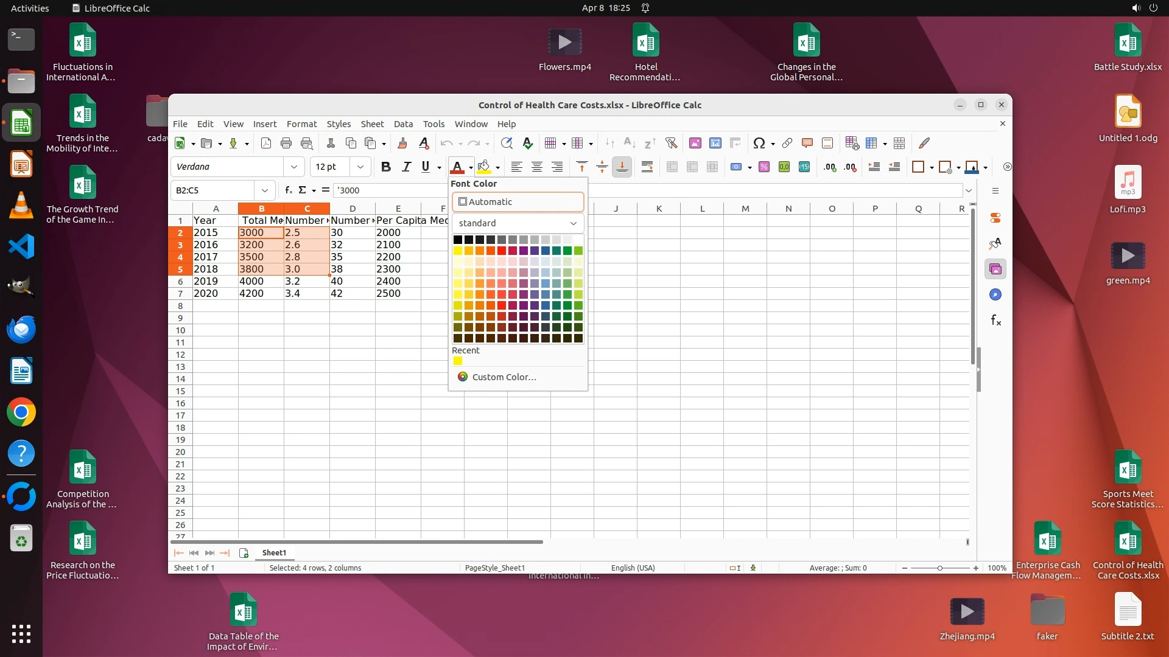Click the Print icon in the toolbar
Screen dimensions: 1169x657
pyautogui.click(x=286, y=144)
